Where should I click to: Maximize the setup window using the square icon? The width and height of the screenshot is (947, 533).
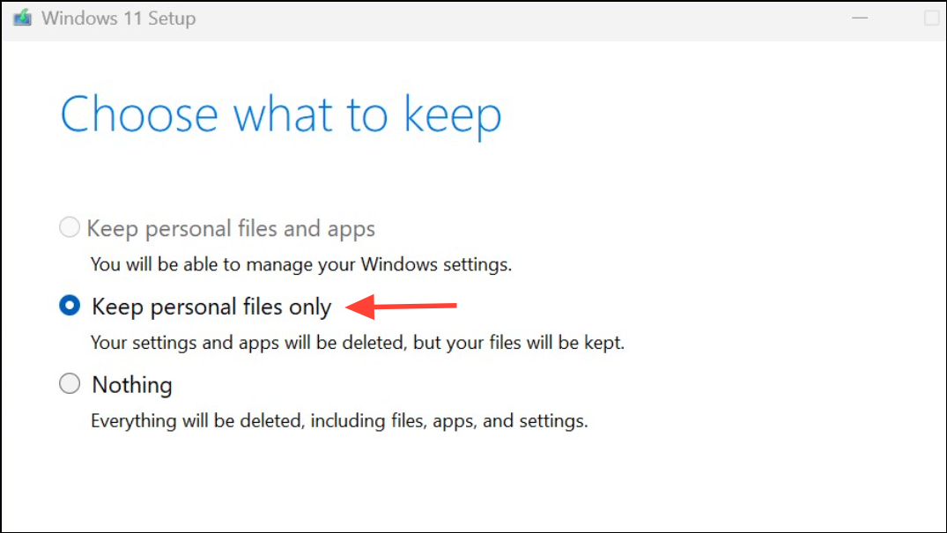point(931,19)
